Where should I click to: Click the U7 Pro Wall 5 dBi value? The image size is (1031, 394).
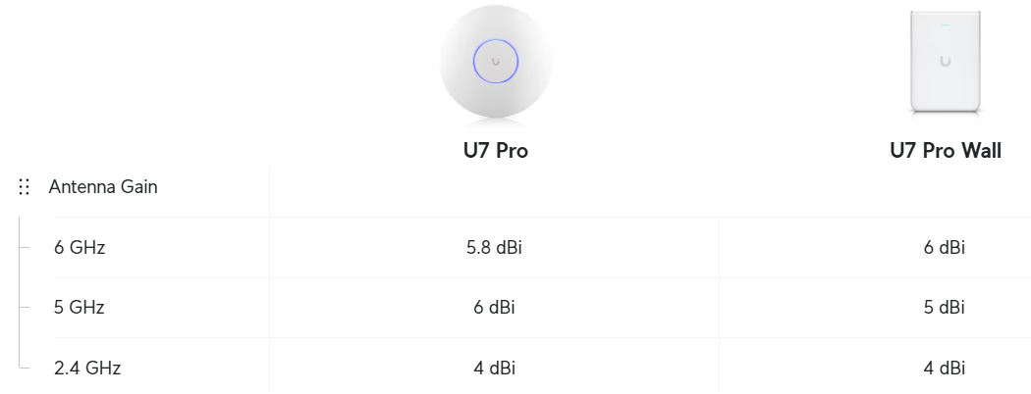tap(945, 308)
